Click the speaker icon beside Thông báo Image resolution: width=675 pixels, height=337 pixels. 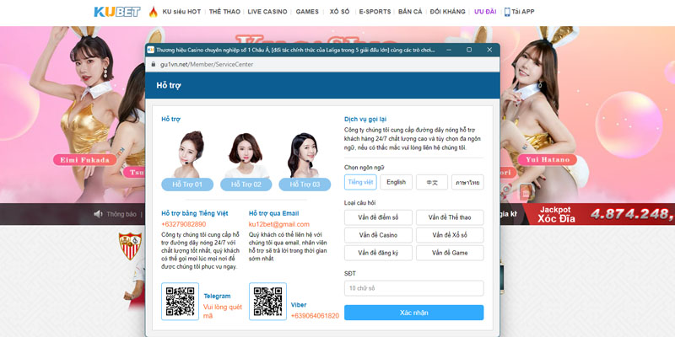[x=98, y=214]
